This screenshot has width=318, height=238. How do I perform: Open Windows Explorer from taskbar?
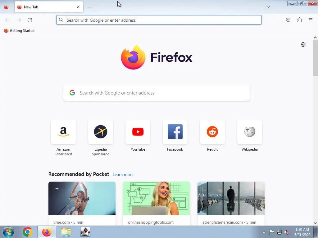pyautogui.click(x=66, y=232)
